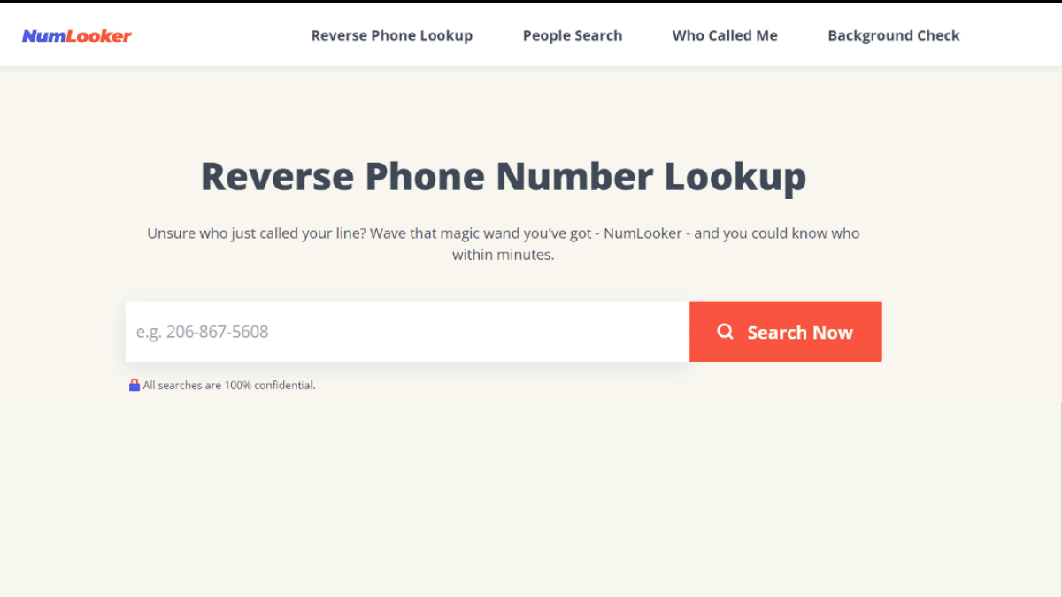Open the Who Called Me page
Image resolution: width=1062 pixels, height=597 pixels.
725,35
